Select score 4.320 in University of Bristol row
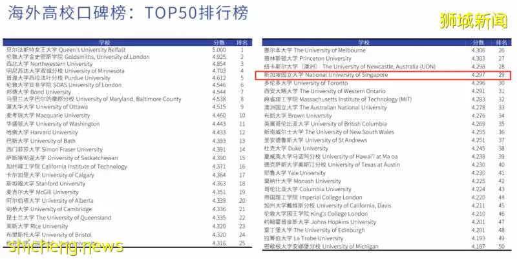This screenshot has width=517, height=259. [219, 235]
